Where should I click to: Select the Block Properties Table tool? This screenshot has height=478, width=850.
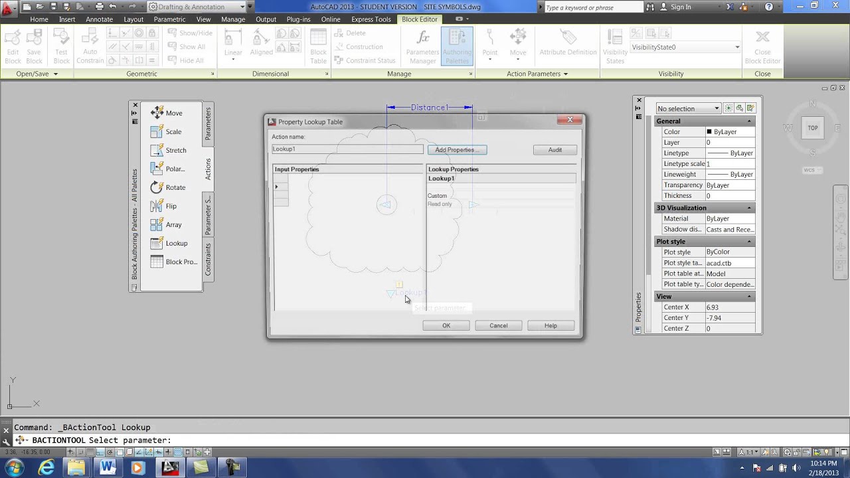click(174, 262)
